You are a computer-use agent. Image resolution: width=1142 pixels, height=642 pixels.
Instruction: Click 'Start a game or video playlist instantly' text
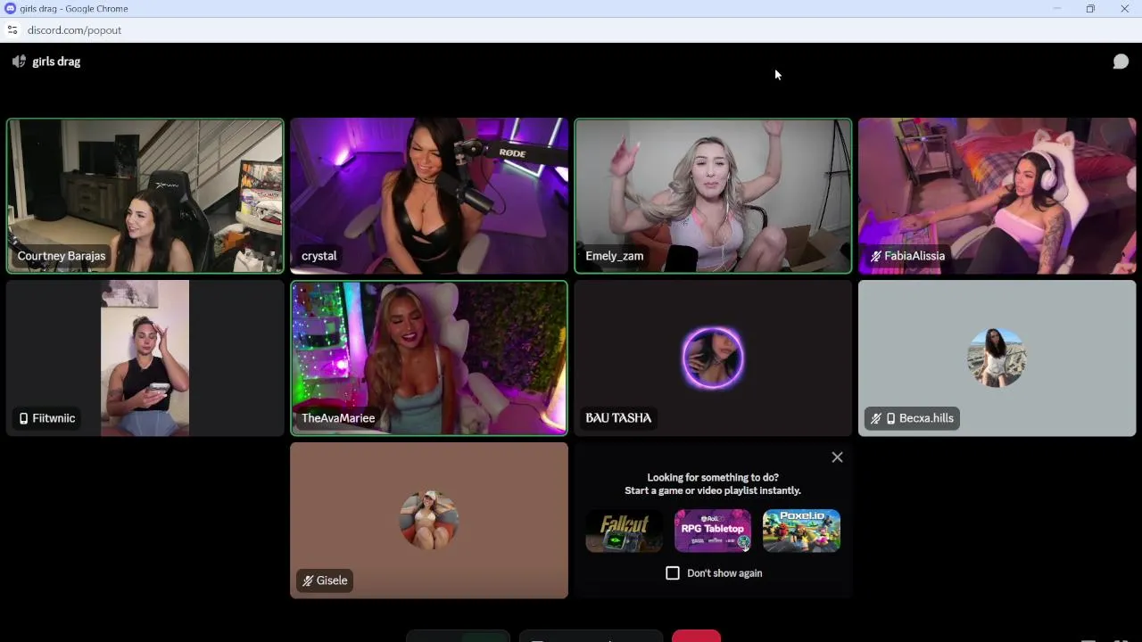713,490
